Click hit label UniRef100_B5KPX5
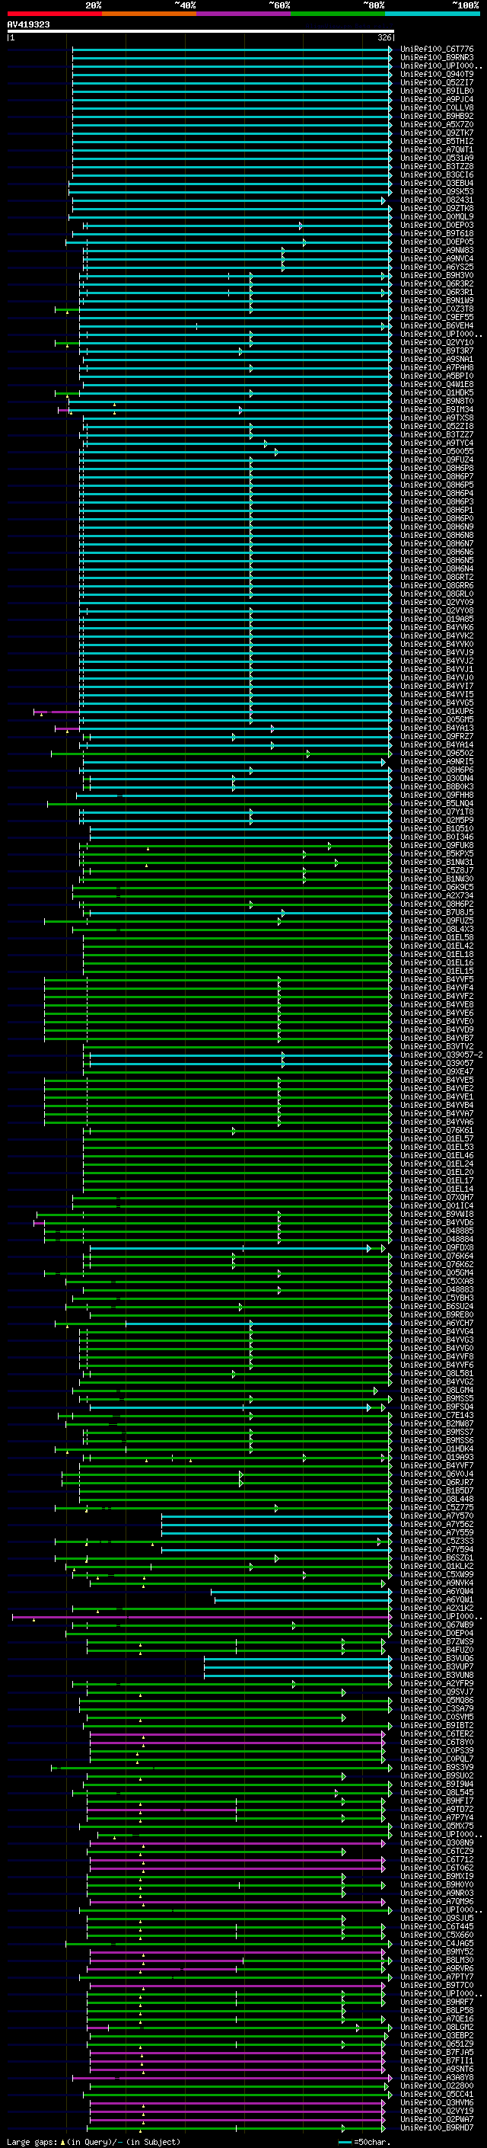Screen dimensions: 487x2148 [x=437, y=854]
